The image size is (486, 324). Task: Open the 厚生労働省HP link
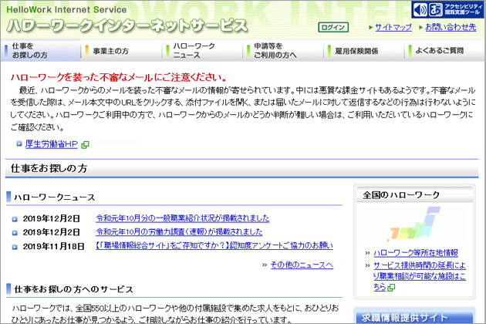[51, 143]
